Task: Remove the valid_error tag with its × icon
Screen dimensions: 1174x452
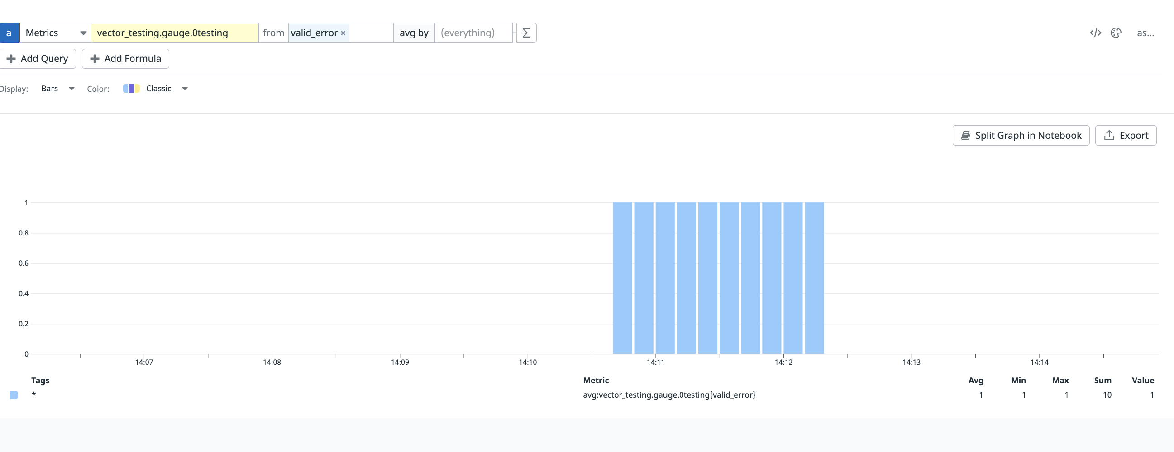Action: pyautogui.click(x=343, y=33)
